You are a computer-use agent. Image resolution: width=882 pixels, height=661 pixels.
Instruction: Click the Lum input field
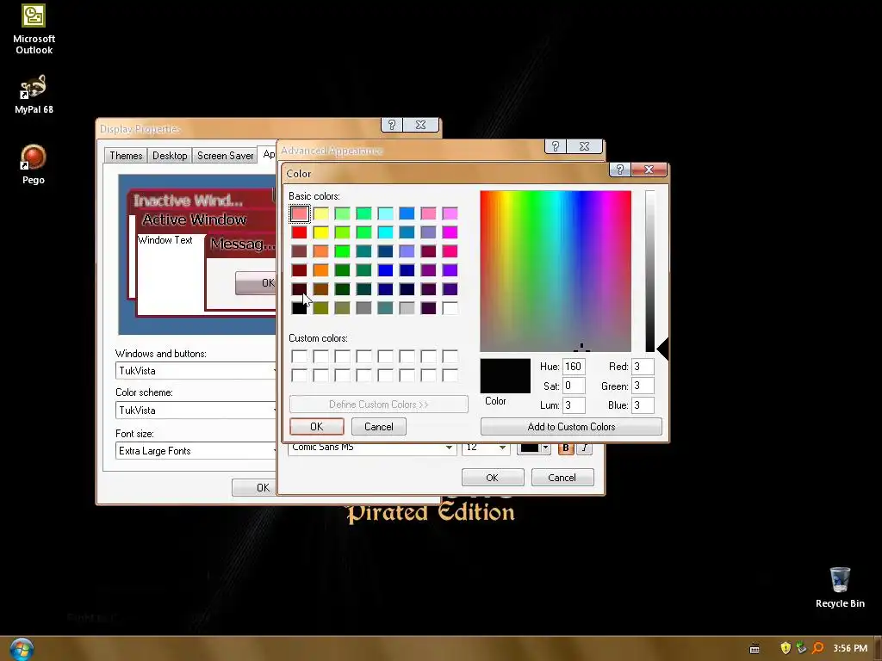(573, 405)
